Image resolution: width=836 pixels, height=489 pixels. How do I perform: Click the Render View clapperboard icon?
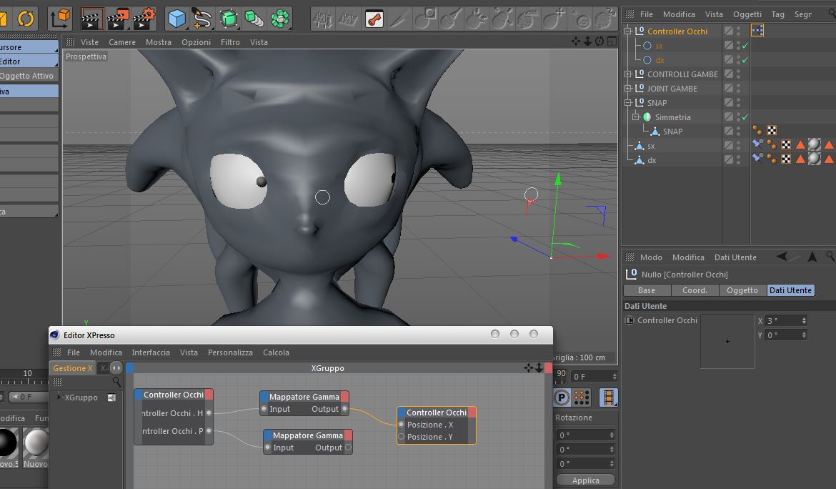[x=92, y=18]
